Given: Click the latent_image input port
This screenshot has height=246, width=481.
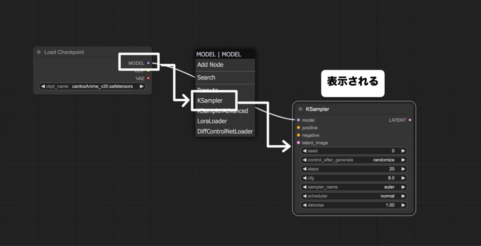Looking at the screenshot, I should click(x=298, y=143).
